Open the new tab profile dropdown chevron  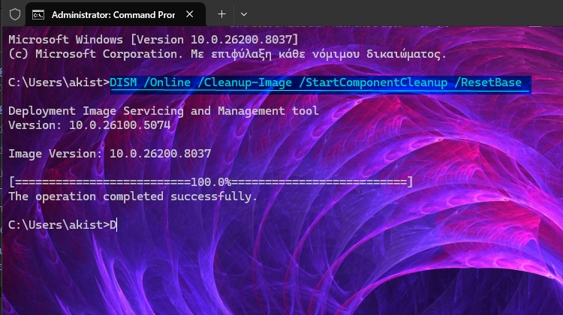244,14
